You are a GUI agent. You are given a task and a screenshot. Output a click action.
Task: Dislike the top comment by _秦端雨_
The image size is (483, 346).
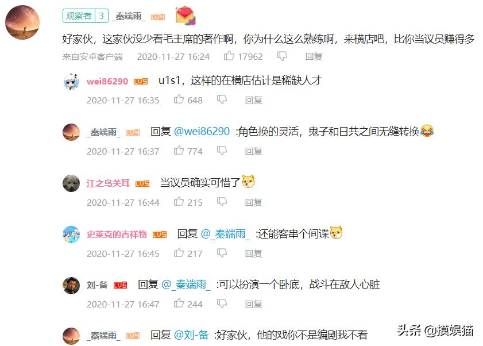coord(282,56)
